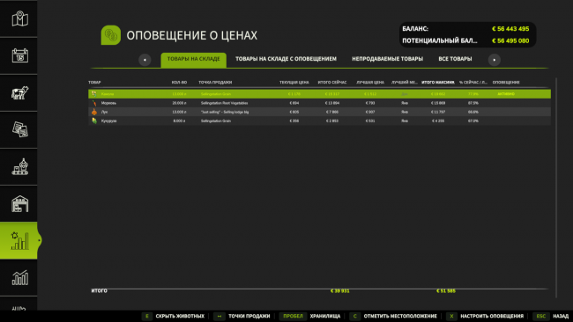Sort by Товар column header
This screenshot has height=322, width=573.
click(x=94, y=83)
